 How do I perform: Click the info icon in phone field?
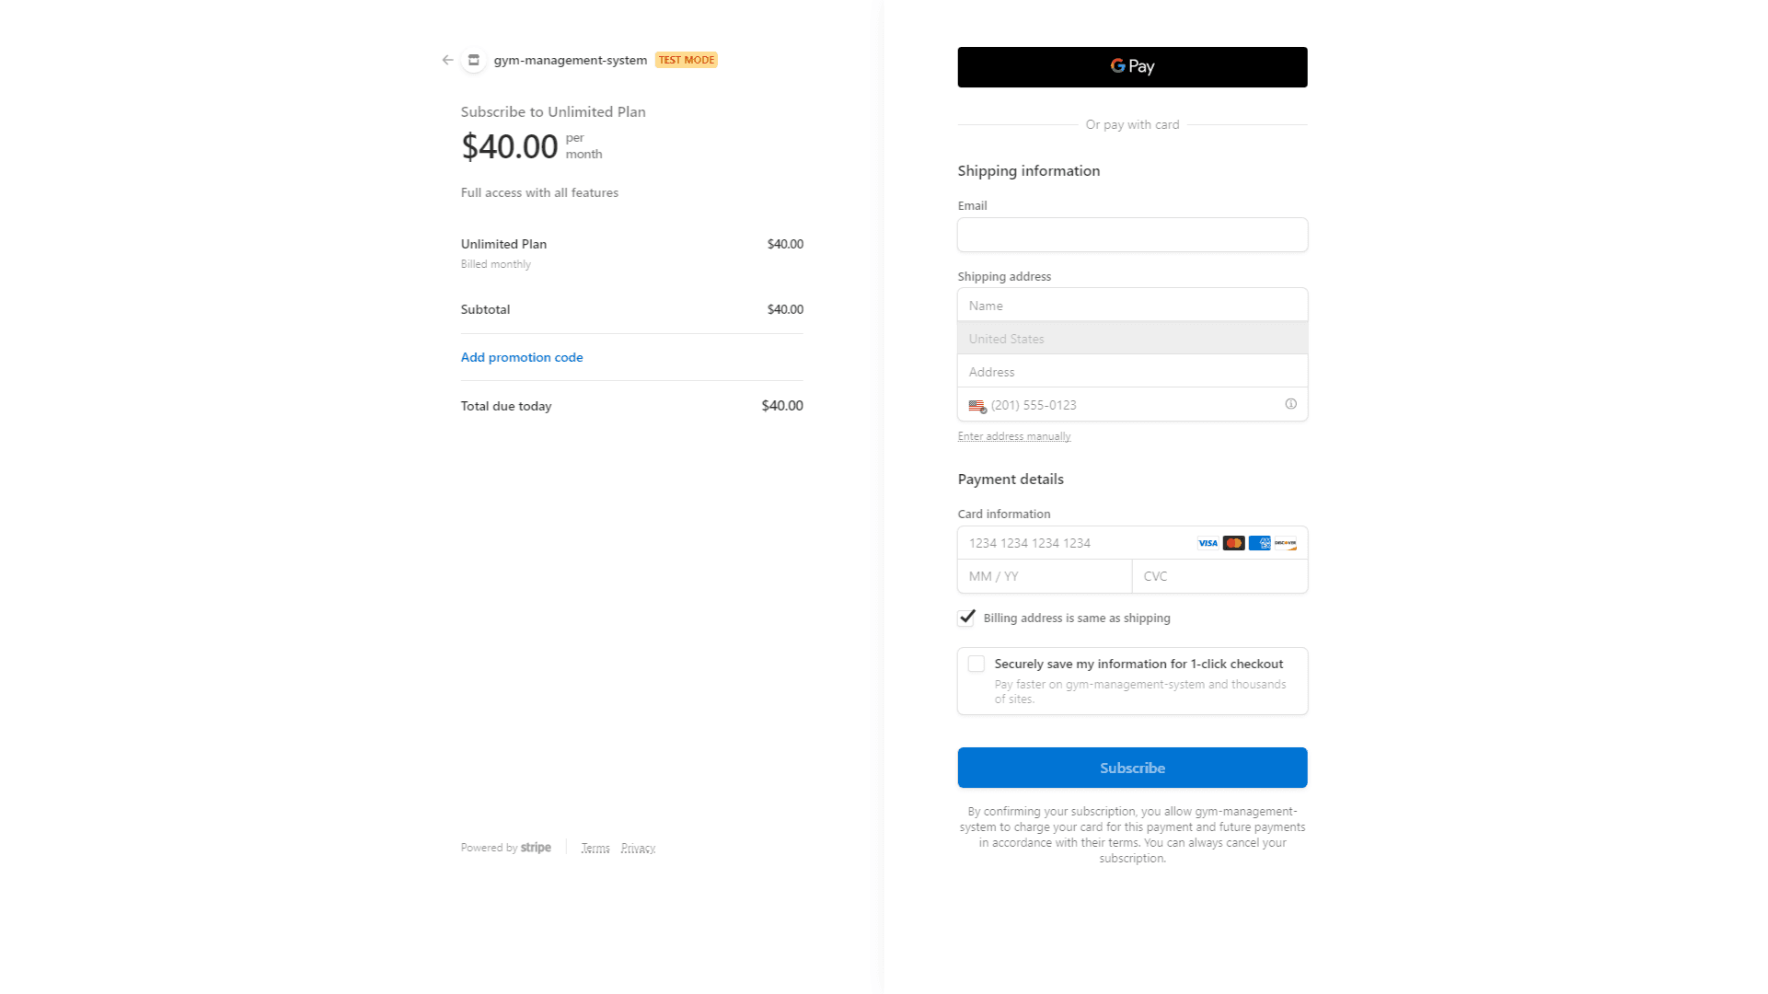pos(1290,404)
